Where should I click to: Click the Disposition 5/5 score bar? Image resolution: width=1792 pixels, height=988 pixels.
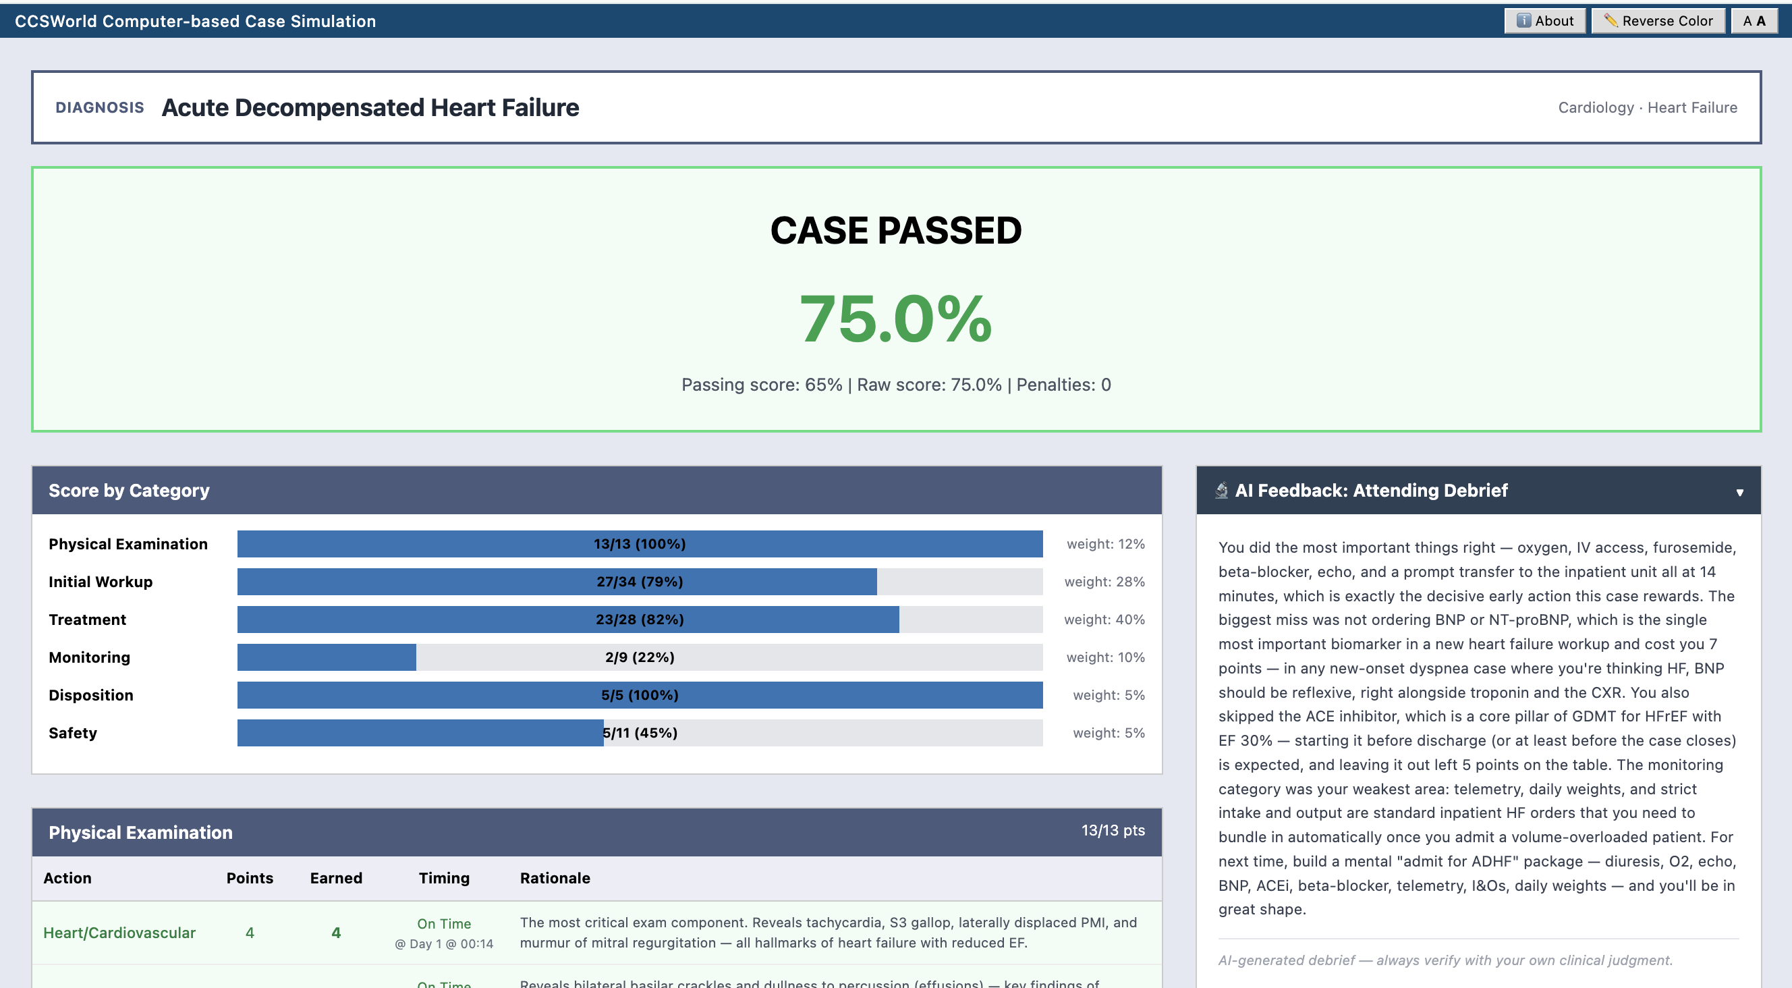point(640,695)
